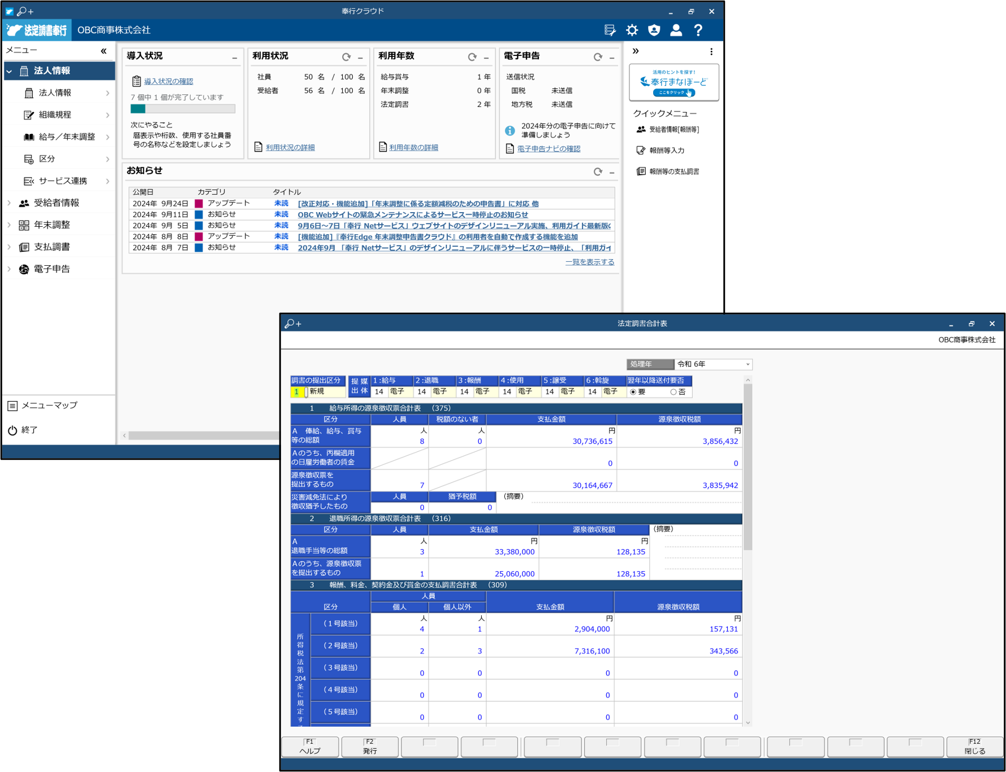
Task: Expand the 年末調整 menu section
Action: (x=51, y=225)
